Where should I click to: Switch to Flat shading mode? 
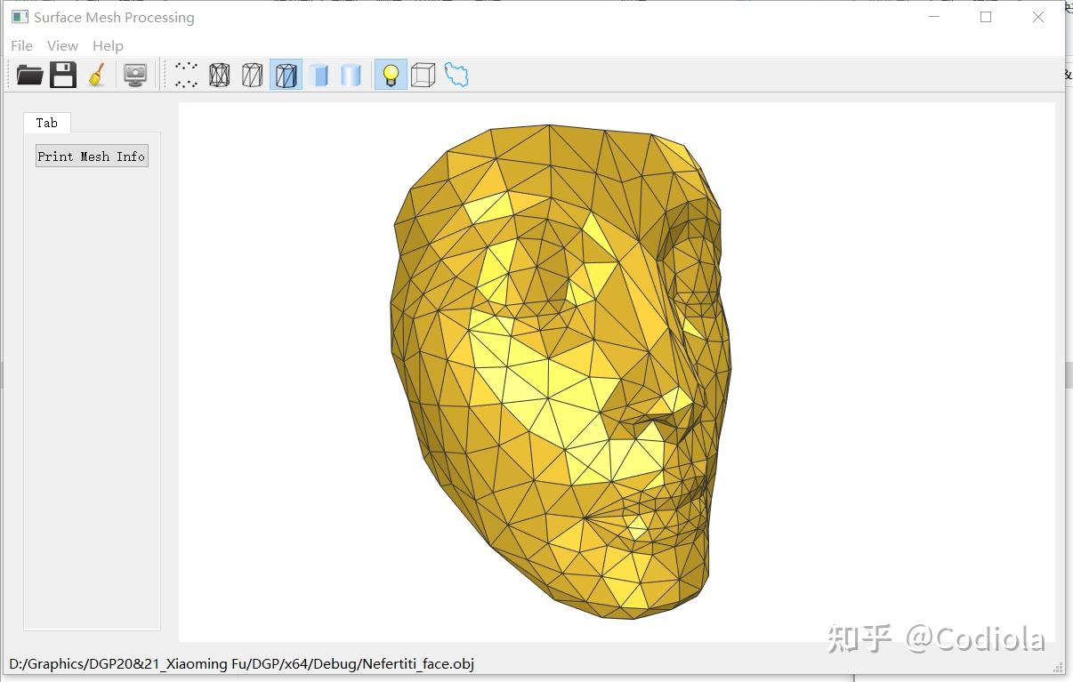pyautogui.click(x=319, y=75)
